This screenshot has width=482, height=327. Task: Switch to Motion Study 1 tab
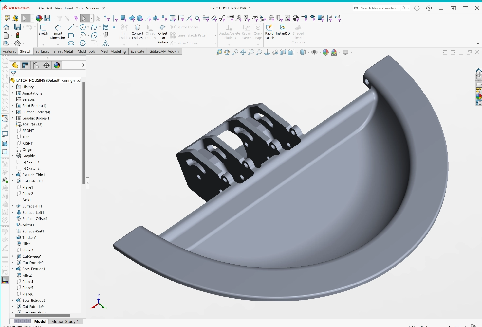65,321
